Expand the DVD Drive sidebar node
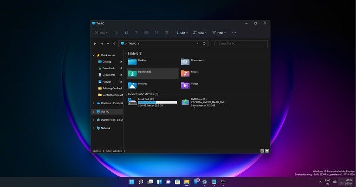This screenshot has height=187, width=356. 93,120
